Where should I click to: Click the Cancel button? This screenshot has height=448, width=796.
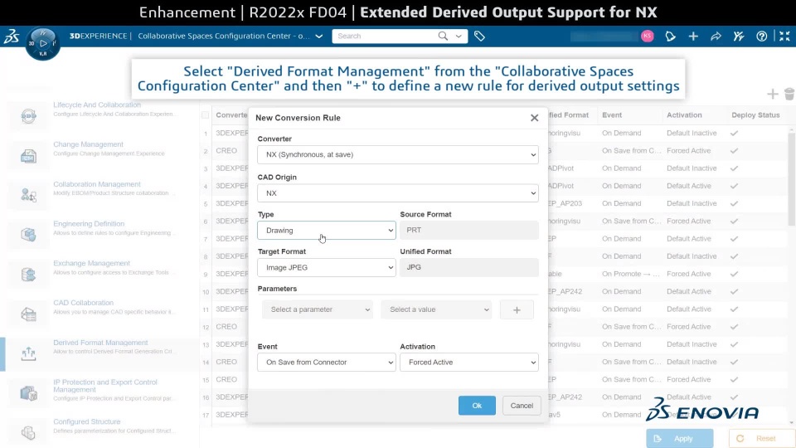point(522,406)
